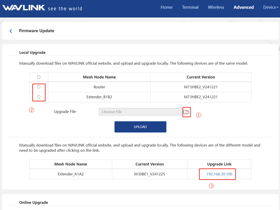Click the M30BE1_V241225 version cell
280x210 pixels.
click(150, 174)
